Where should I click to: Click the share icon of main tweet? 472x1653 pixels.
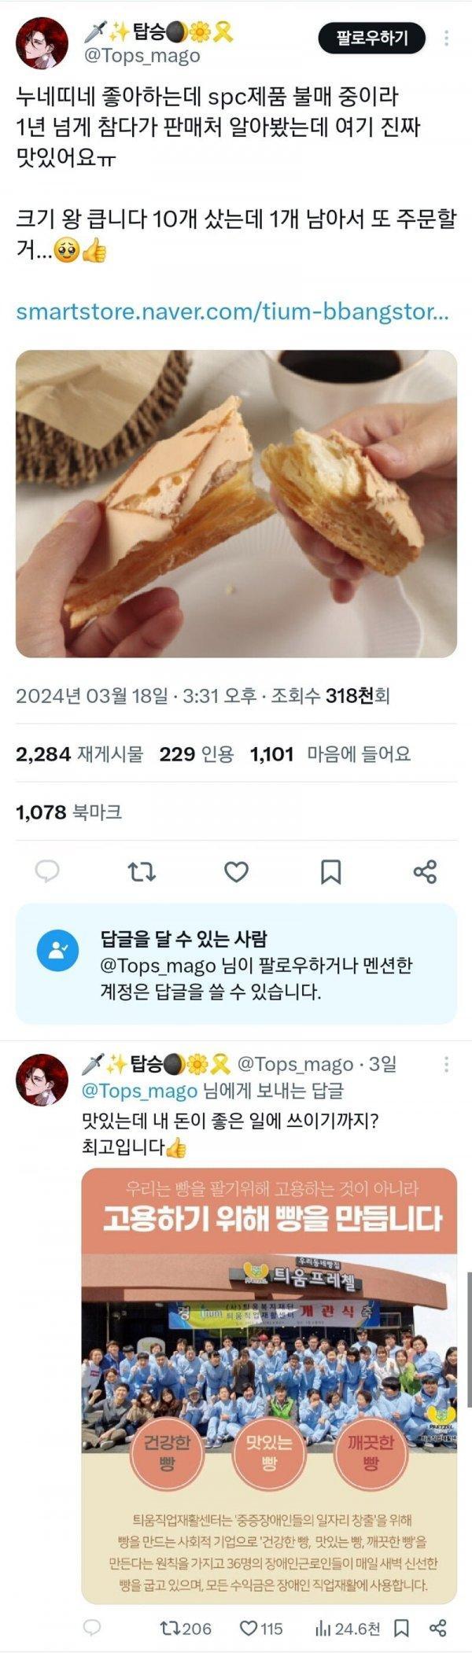(425, 871)
